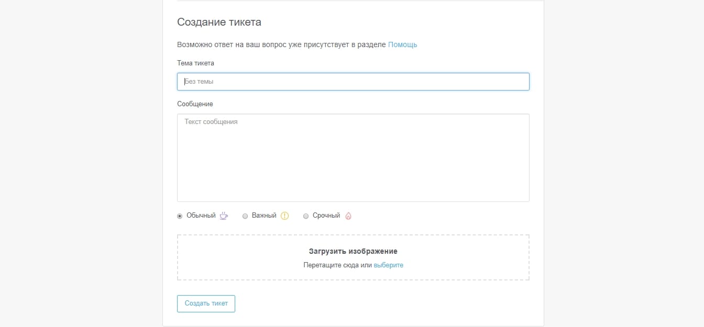Click the Сообщение label

point(195,104)
